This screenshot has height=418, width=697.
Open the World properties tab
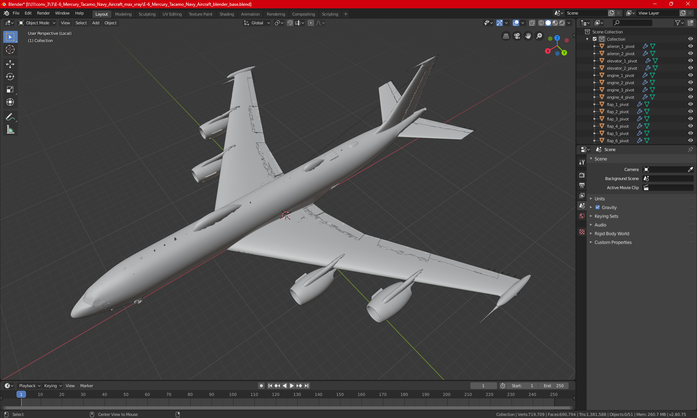point(582,216)
